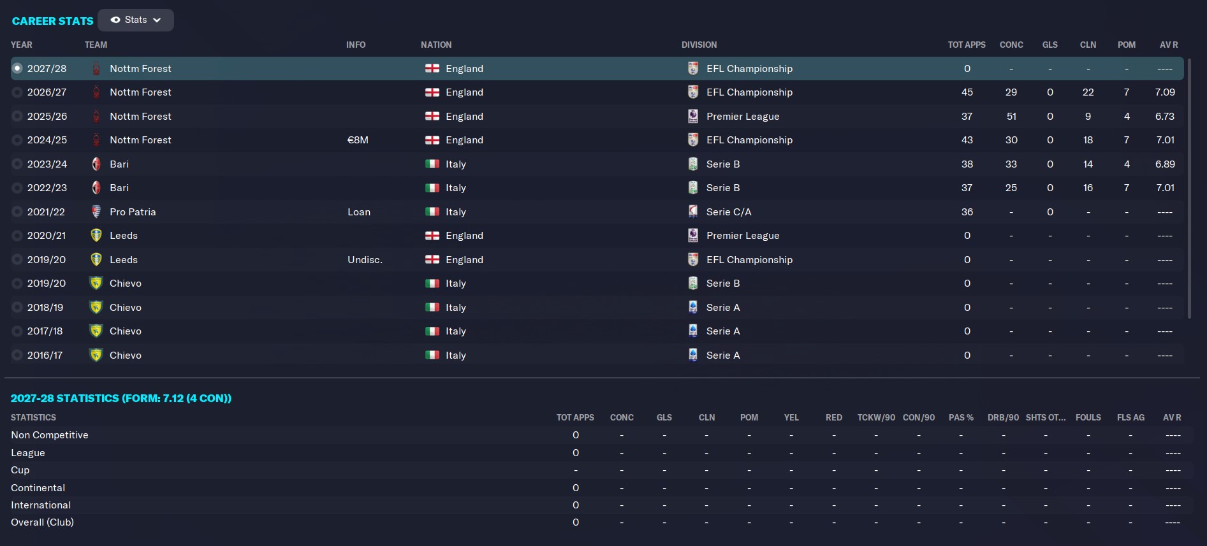Open the Pro Patria team link
The height and width of the screenshot is (546, 1207).
click(133, 212)
